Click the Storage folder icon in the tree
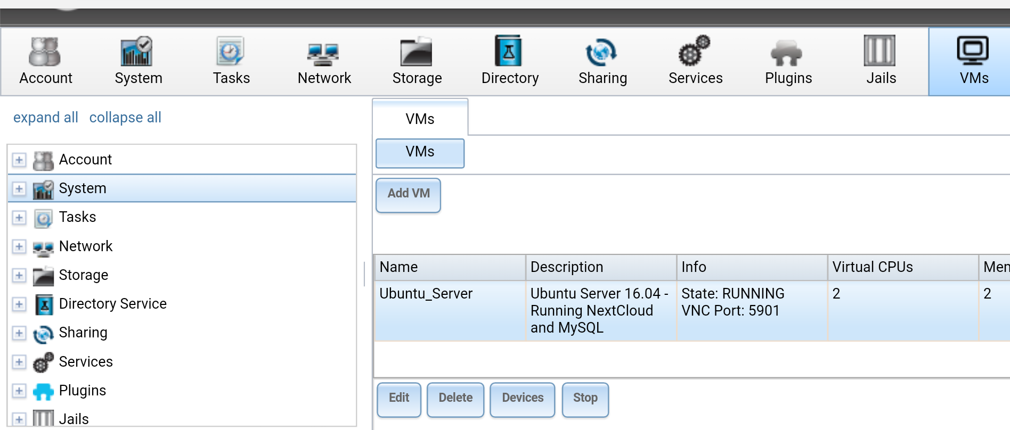 point(43,276)
